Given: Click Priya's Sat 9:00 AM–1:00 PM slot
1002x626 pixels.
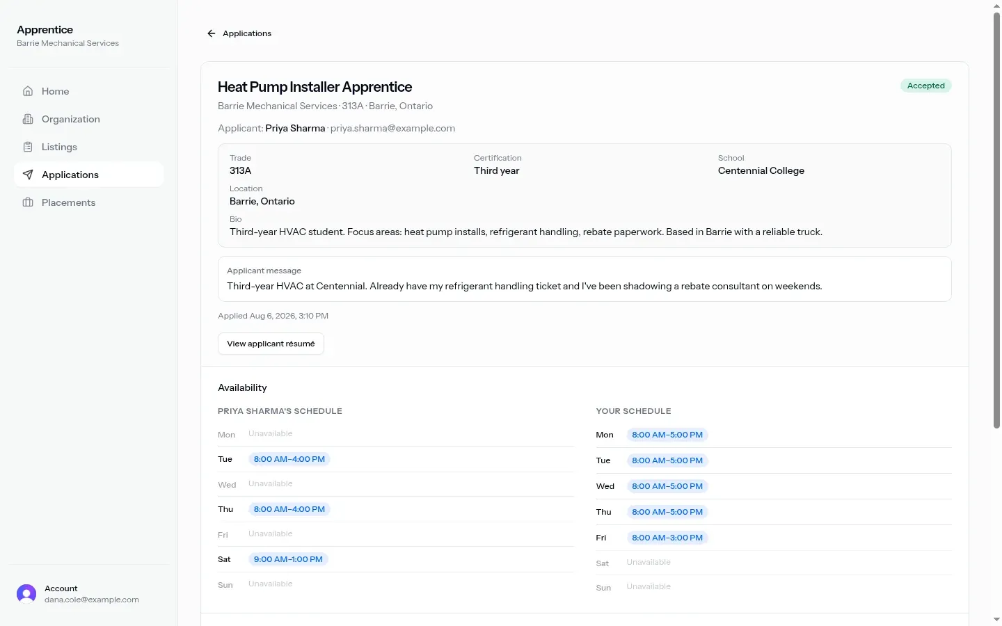Looking at the screenshot, I should coord(288,559).
